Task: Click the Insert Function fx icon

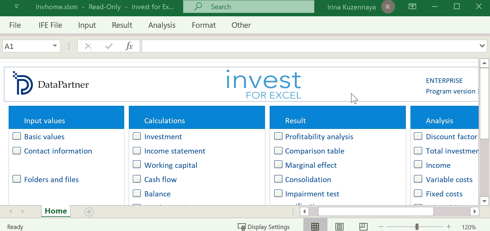Action: (129, 46)
